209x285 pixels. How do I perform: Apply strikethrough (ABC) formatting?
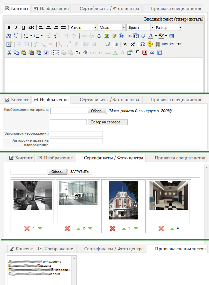(x=31, y=28)
